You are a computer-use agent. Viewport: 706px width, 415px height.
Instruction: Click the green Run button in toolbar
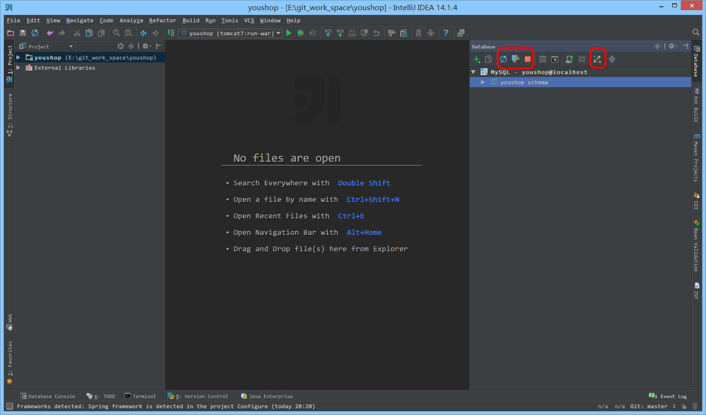tap(289, 33)
